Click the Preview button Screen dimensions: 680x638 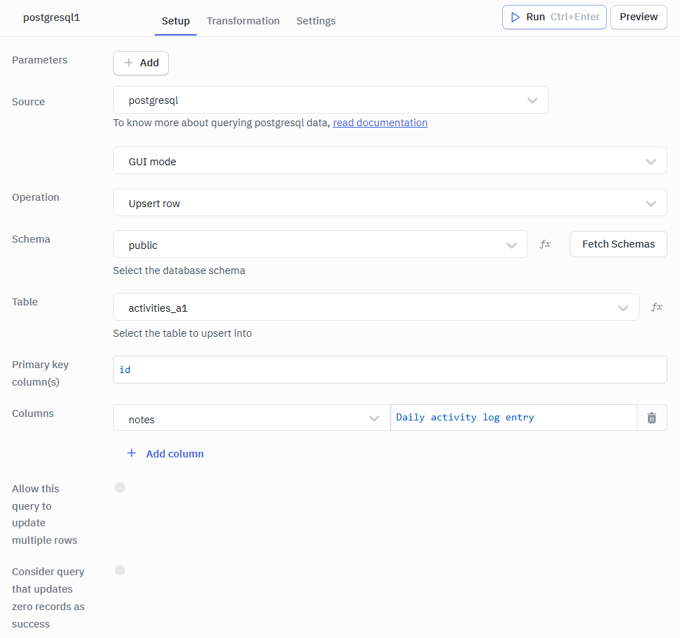pyautogui.click(x=638, y=17)
